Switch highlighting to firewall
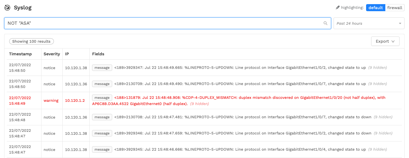This screenshot has width=409, height=158. pyautogui.click(x=395, y=8)
